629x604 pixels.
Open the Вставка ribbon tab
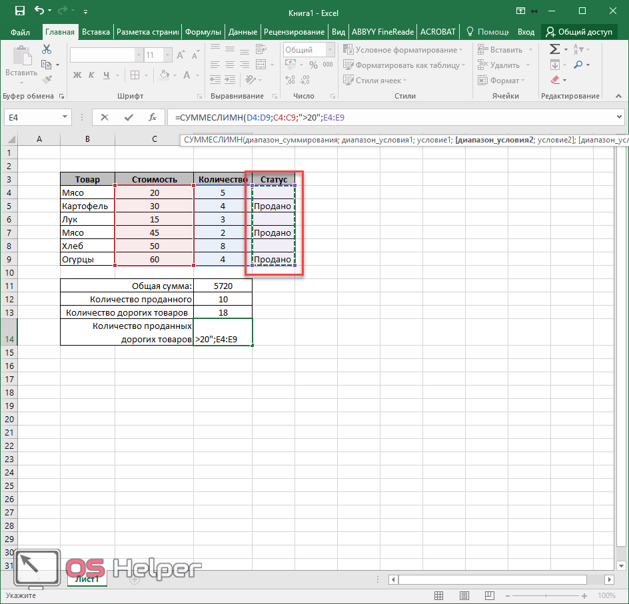click(96, 32)
